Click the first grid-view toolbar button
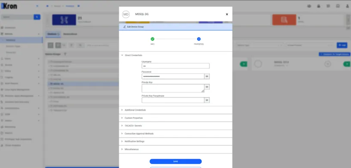The width and height of the screenshot is (351, 168). [51, 46]
